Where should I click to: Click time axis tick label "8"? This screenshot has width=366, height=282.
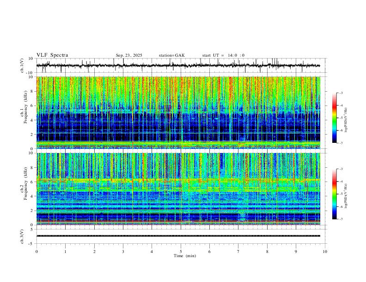267,252
